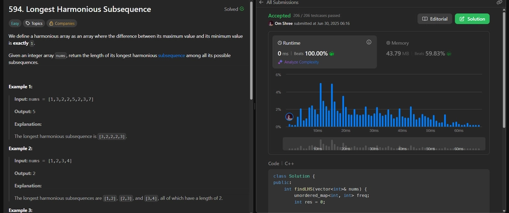Click the Solved status checkmark
Viewport: 509px width, 213px height.
tap(242, 9)
